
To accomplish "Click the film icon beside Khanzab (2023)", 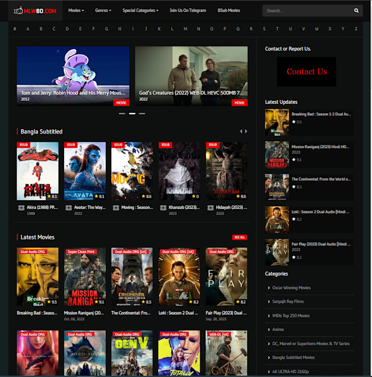I will [x=163, y=208].
